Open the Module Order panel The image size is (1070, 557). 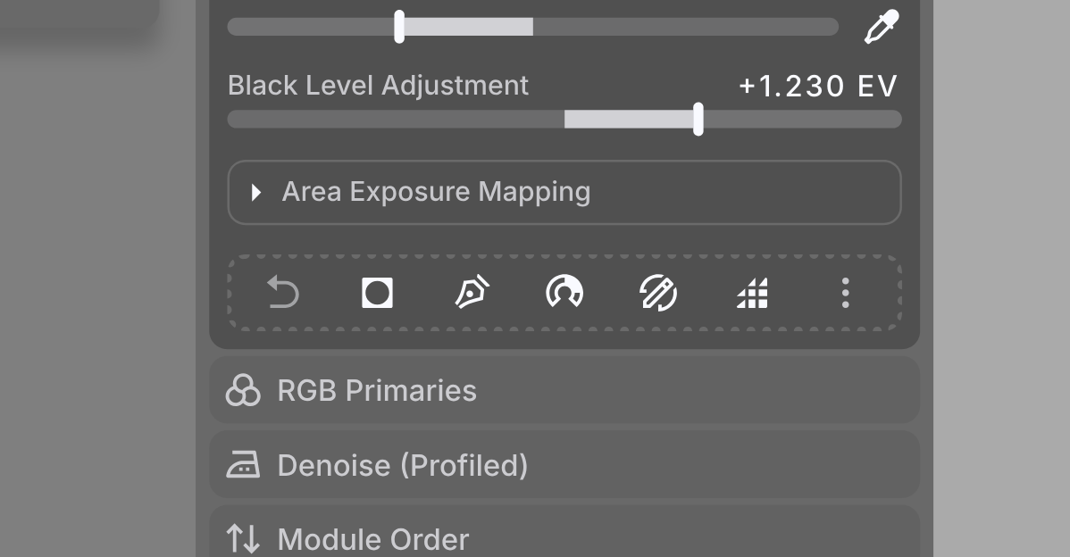[x=564, y=532]
